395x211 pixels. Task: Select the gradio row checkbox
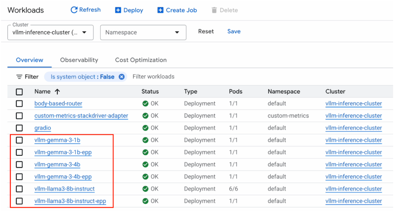click(19, 128)
